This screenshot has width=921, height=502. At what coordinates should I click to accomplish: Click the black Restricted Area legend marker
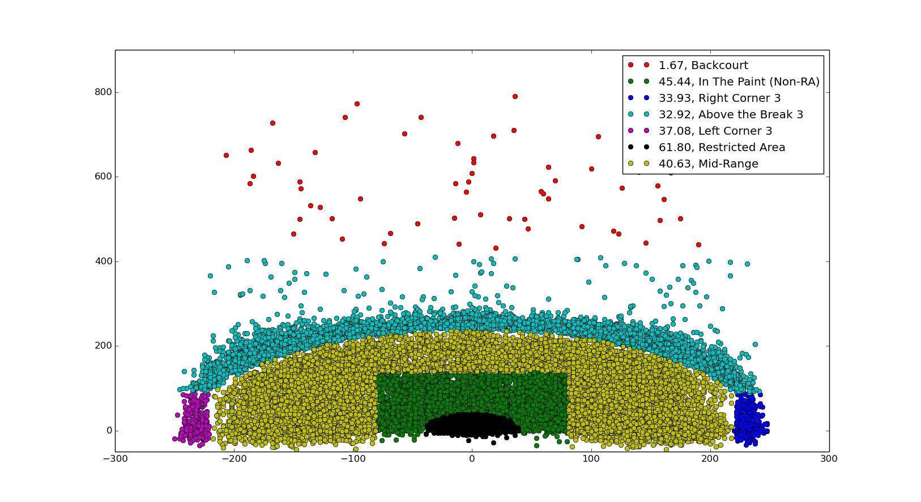(x=638, y=147)
